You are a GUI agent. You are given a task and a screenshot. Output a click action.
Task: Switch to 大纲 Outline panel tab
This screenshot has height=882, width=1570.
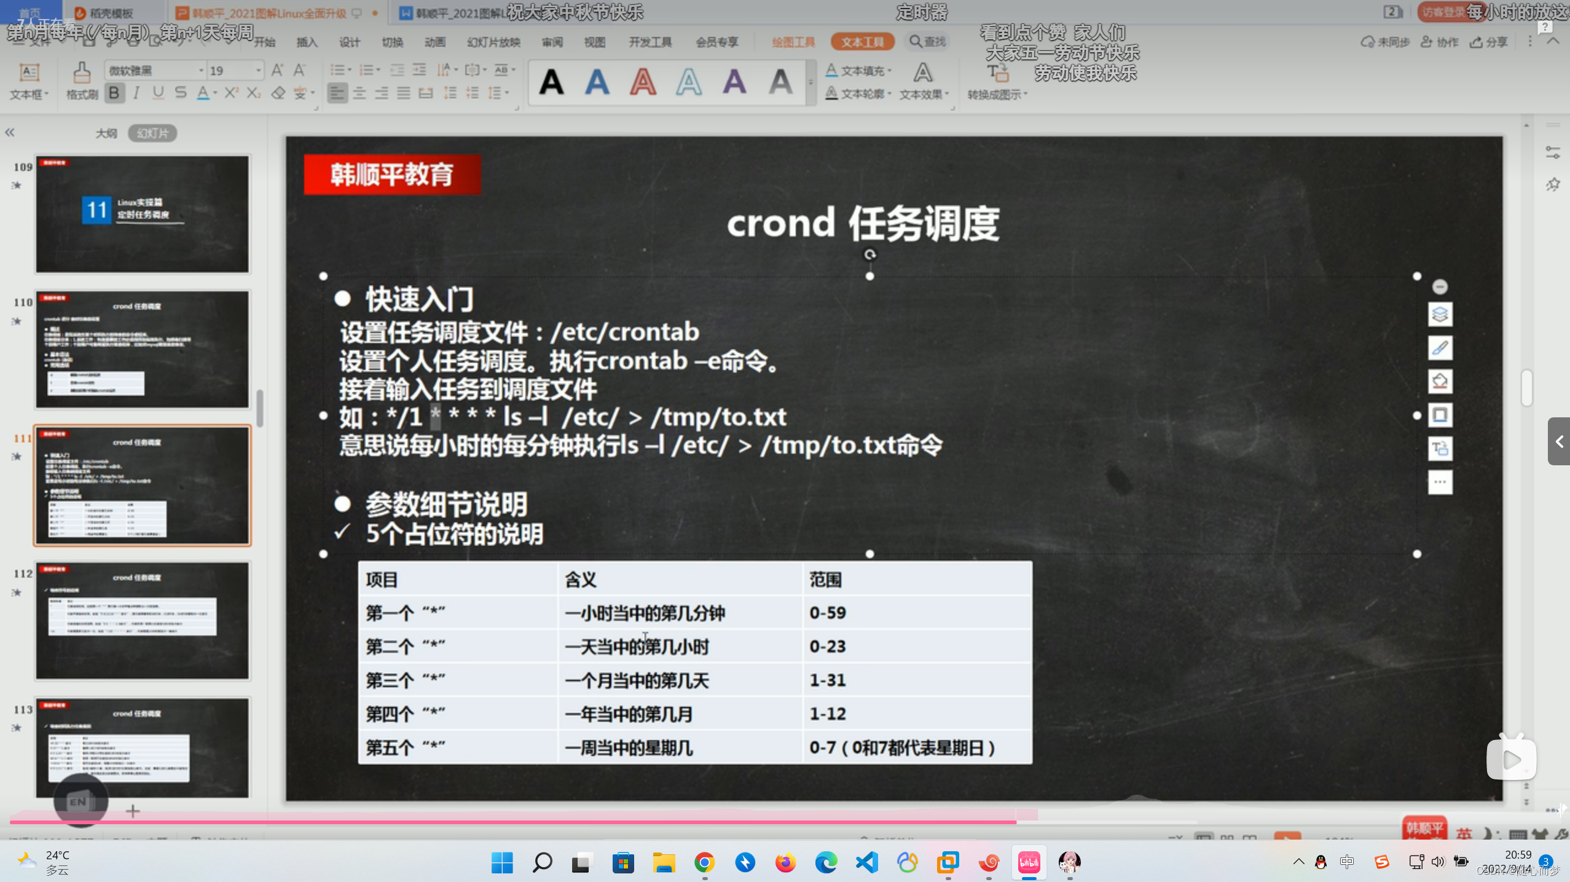pyautogui.click(x=106, y=133)
